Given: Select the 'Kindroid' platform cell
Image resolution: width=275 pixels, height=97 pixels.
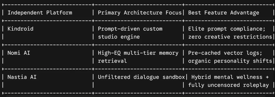Looking at the screenshot, I should point(20,29).
